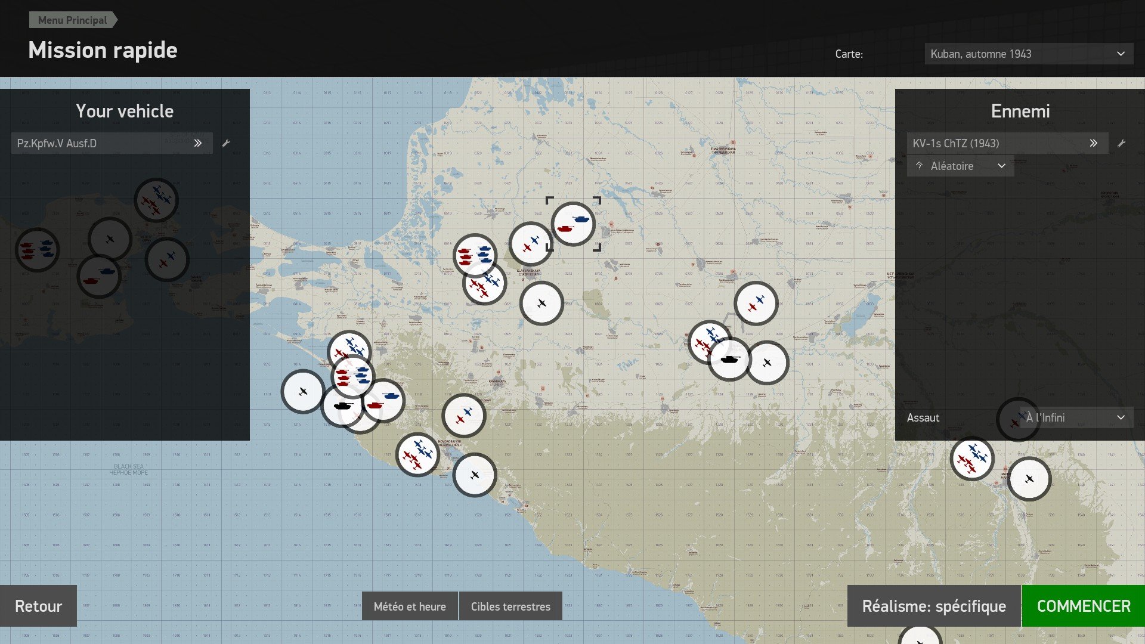This screenshot has height=644, width=1145.
Task: Expand the Carte map dropdown
Action: (1028, 54)
